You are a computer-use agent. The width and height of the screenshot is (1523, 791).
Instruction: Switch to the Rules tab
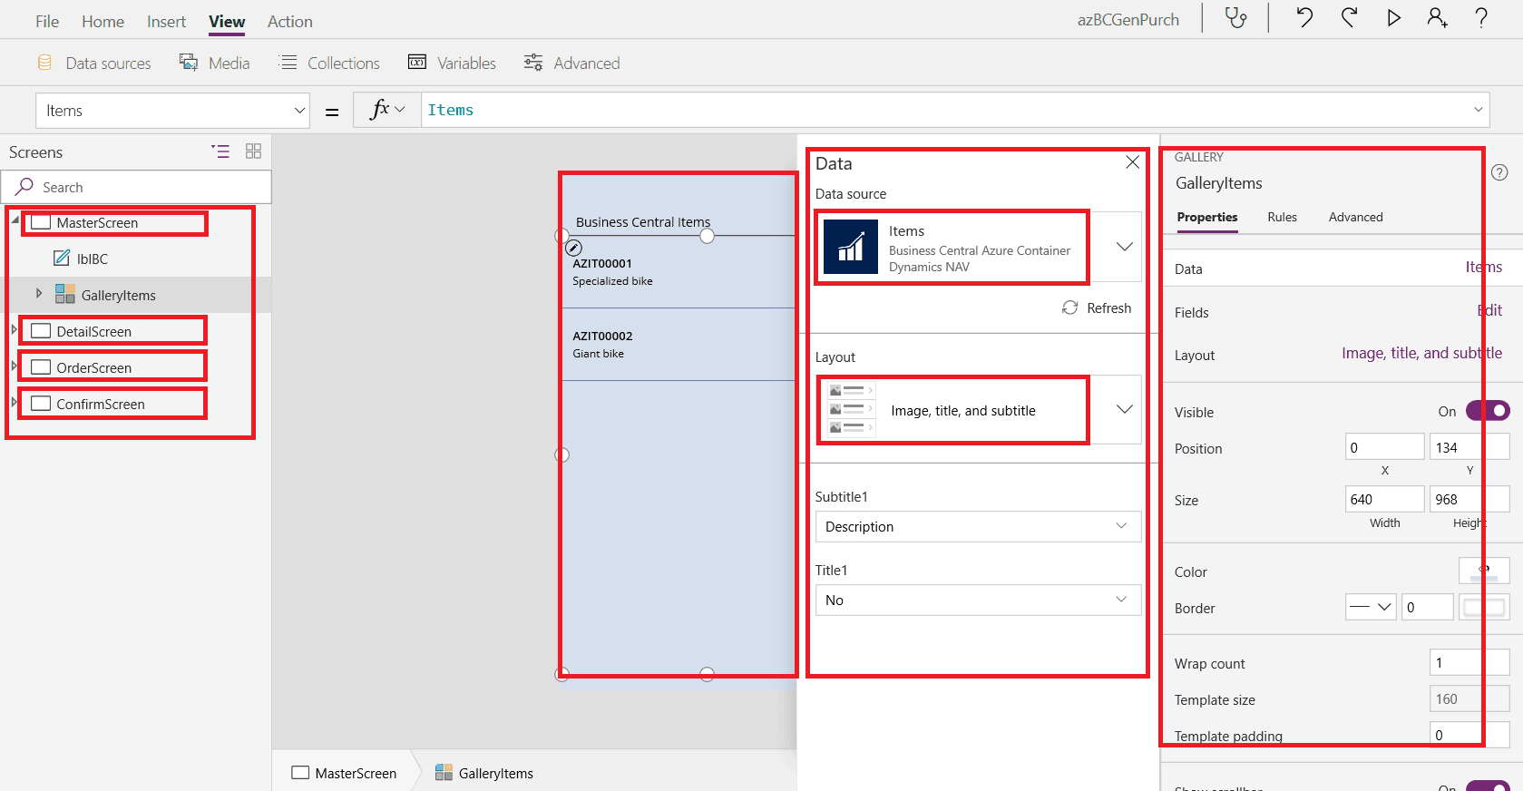(1282, 217)
